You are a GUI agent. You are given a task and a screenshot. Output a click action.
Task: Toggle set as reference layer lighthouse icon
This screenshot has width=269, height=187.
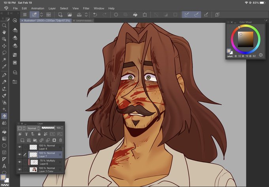tap(27, 134)
